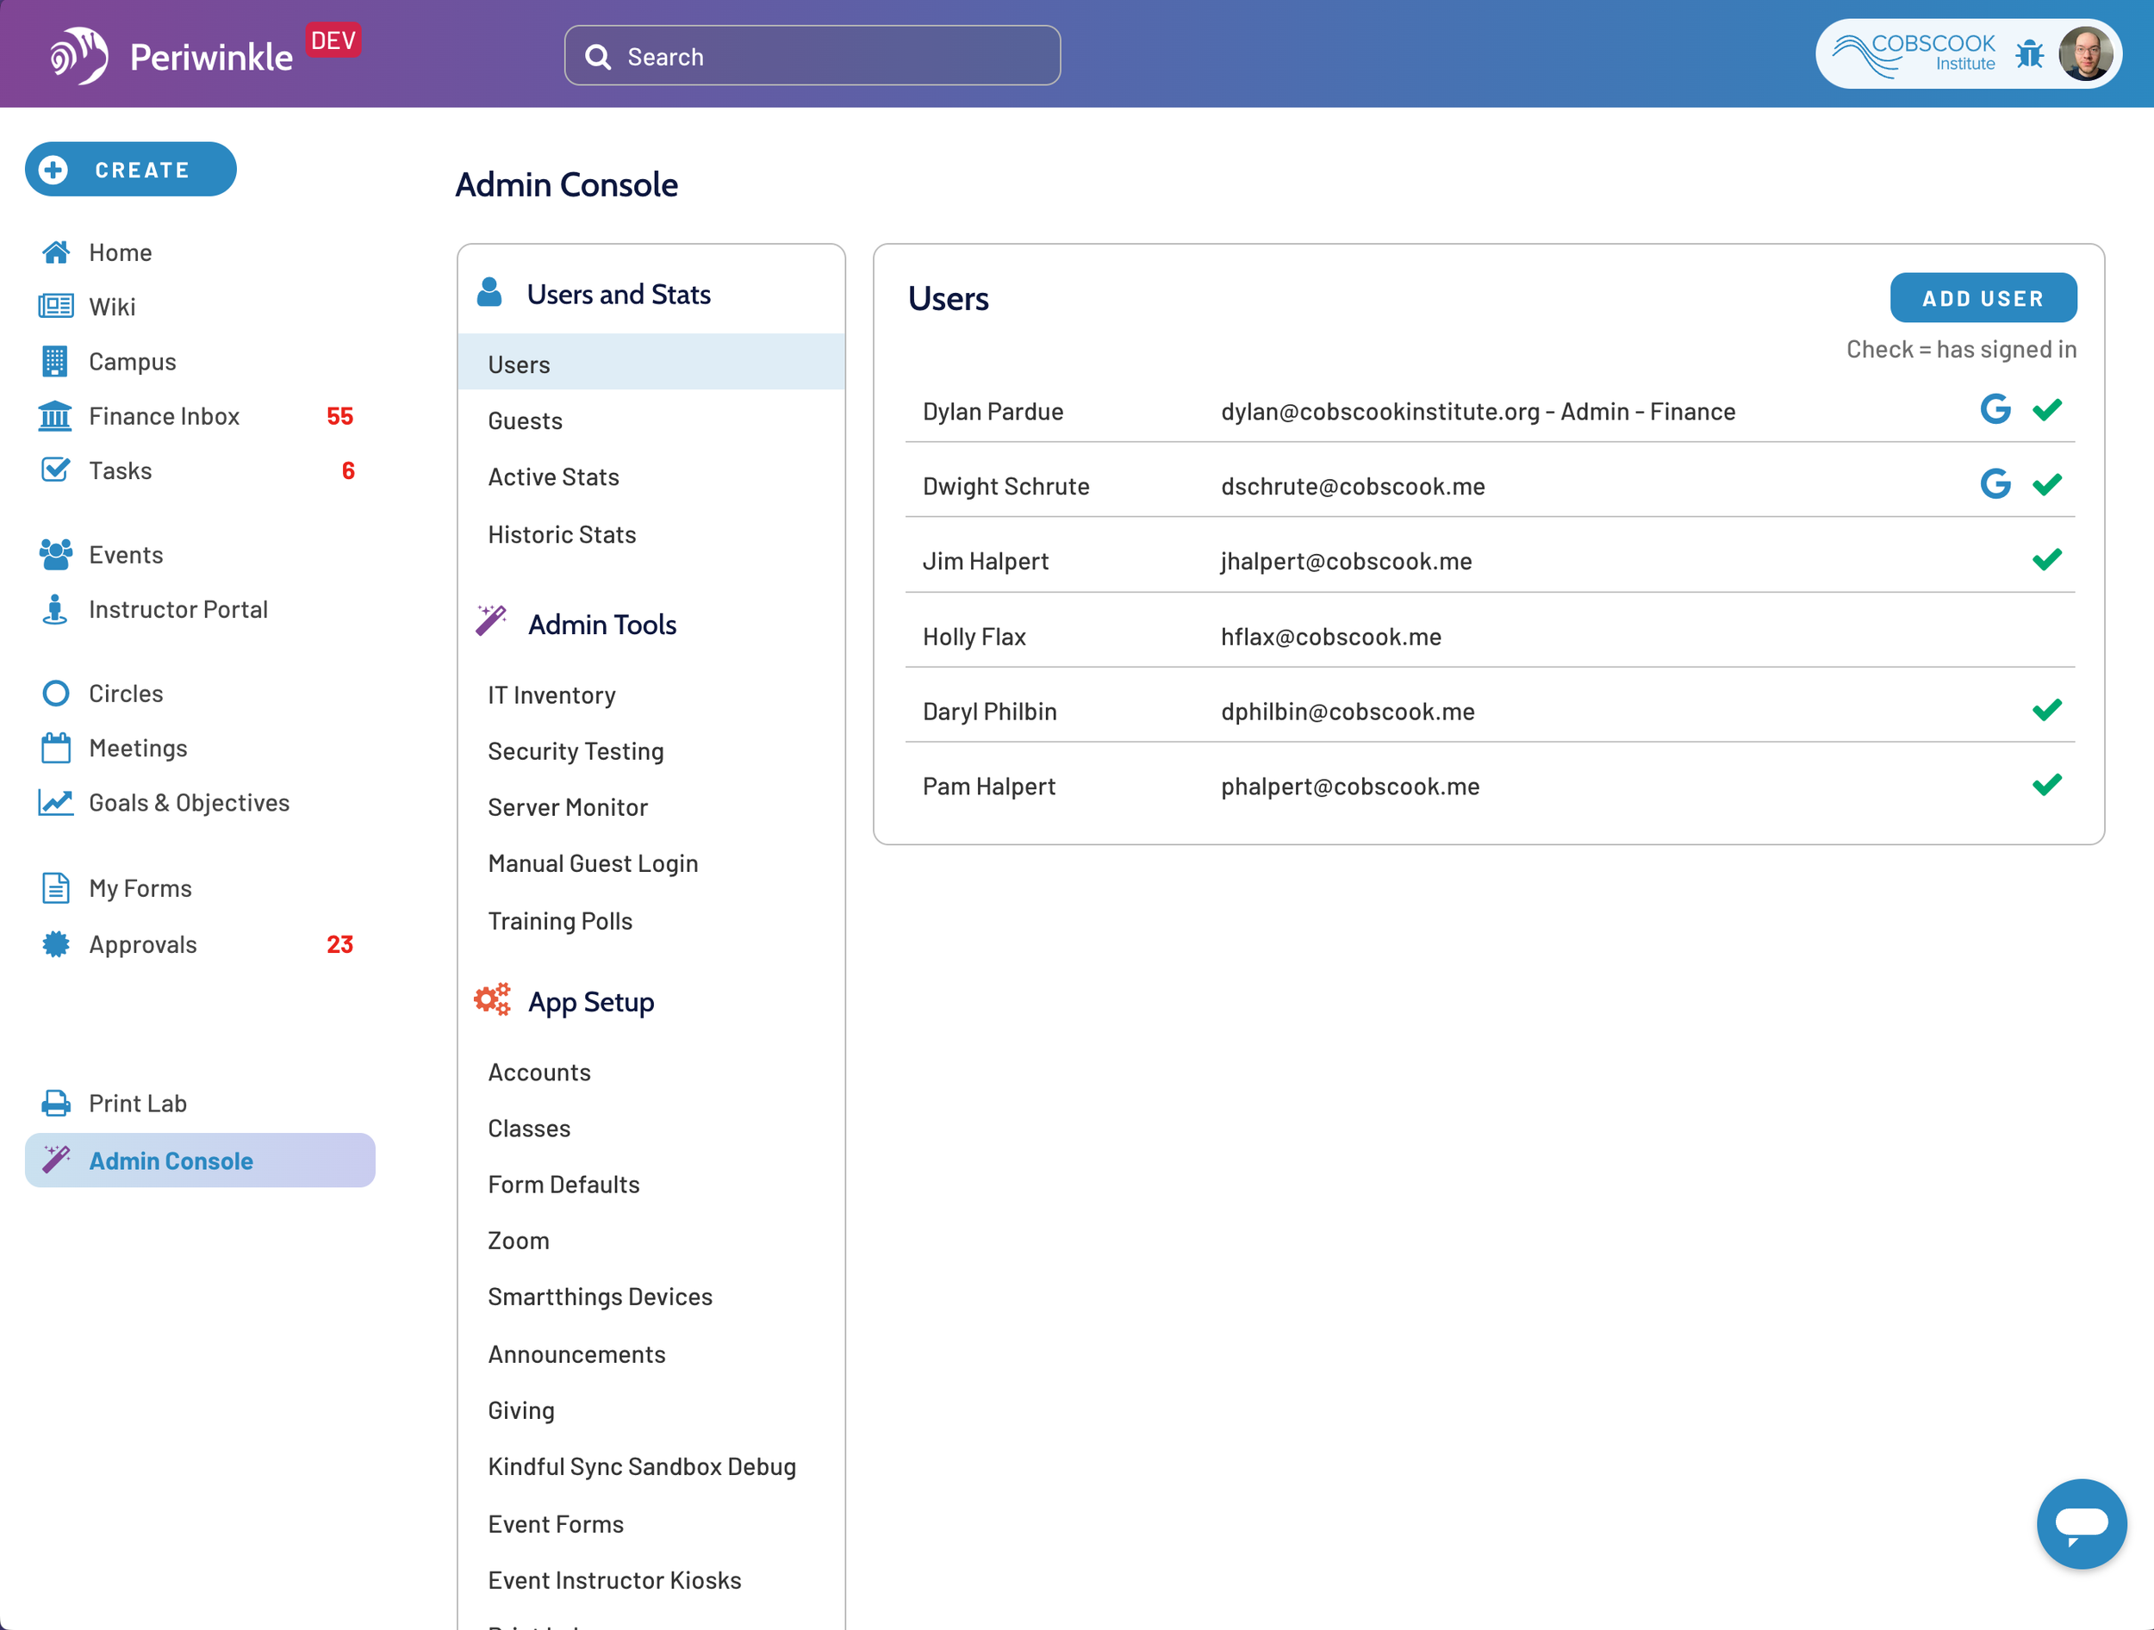Screen dimensions: 2154x1630
Task: Click the Finance Inbox bank icon
Action: (55, 416)
